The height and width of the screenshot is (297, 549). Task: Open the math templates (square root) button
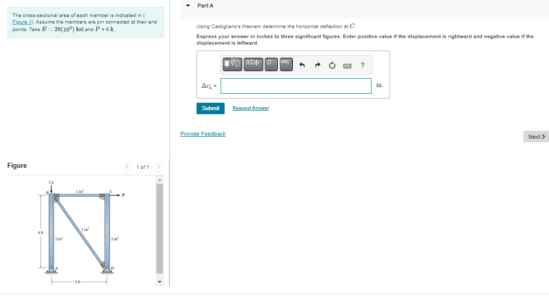(x=232, y=65)
